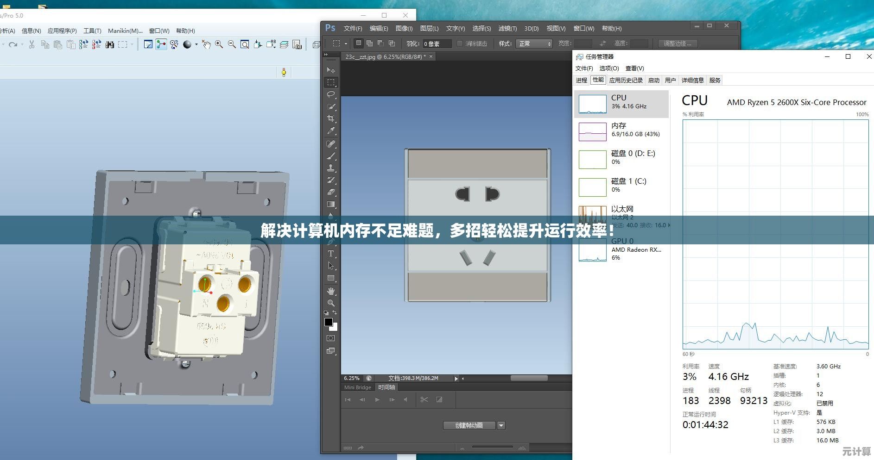The image size is (874, 460).
Task: Close the 23c__zzt.jpg document tab
Action: pos(431,56)
